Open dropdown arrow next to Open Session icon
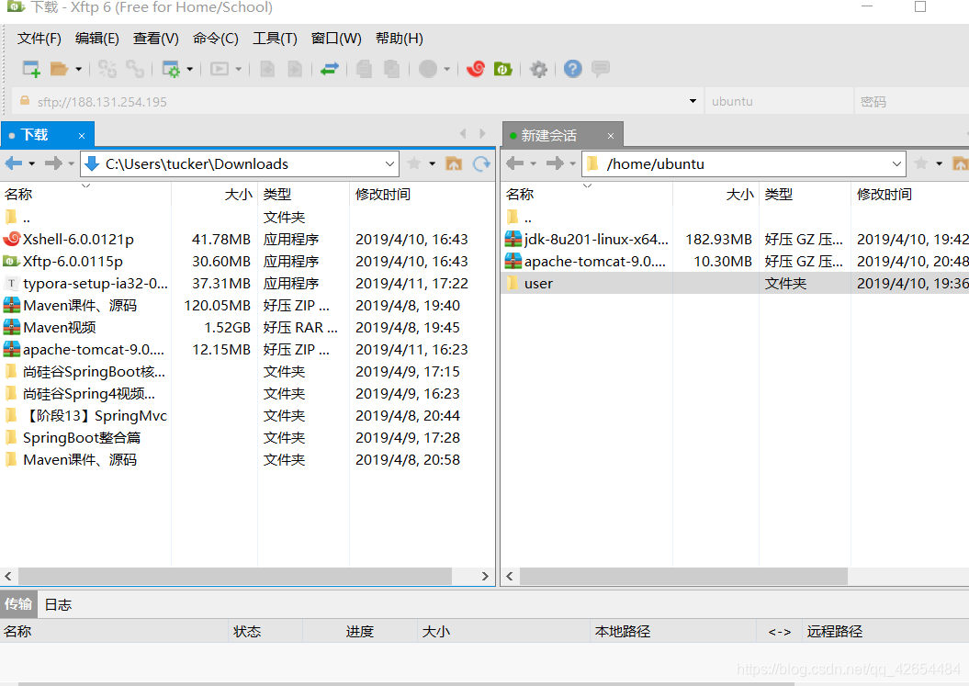 click(x=78, y=69)
